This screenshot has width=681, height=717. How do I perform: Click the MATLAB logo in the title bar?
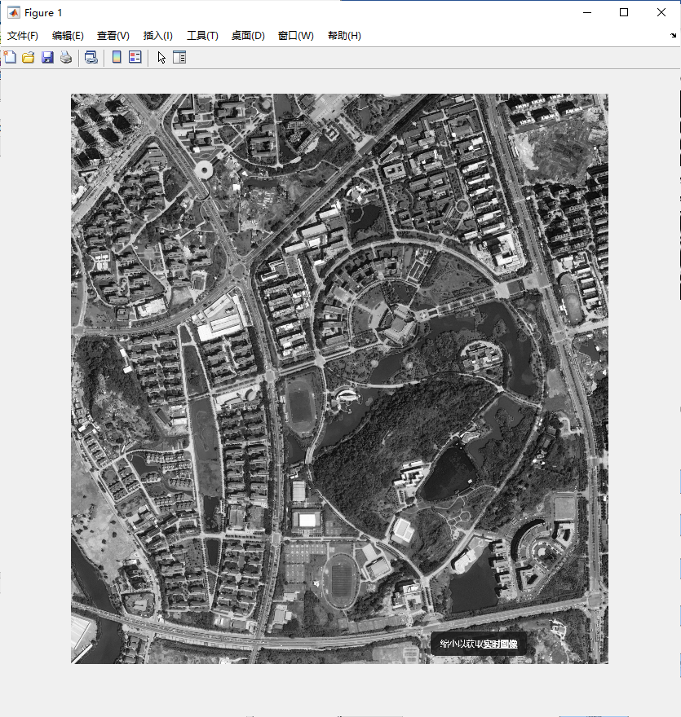[14, 12]
